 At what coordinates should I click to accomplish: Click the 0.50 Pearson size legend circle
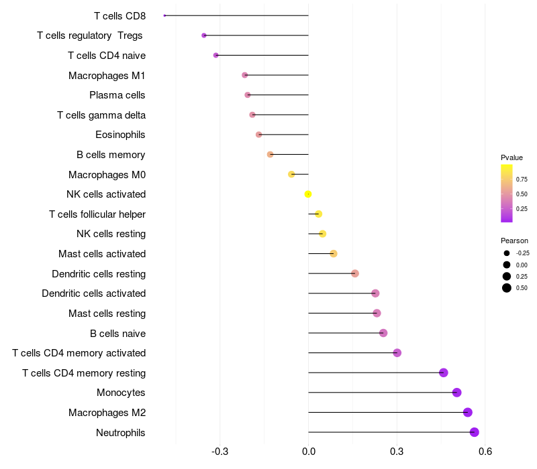(507, 288)
